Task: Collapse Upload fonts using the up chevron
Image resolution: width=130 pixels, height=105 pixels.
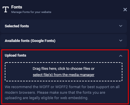Action: tap(121, 56)
